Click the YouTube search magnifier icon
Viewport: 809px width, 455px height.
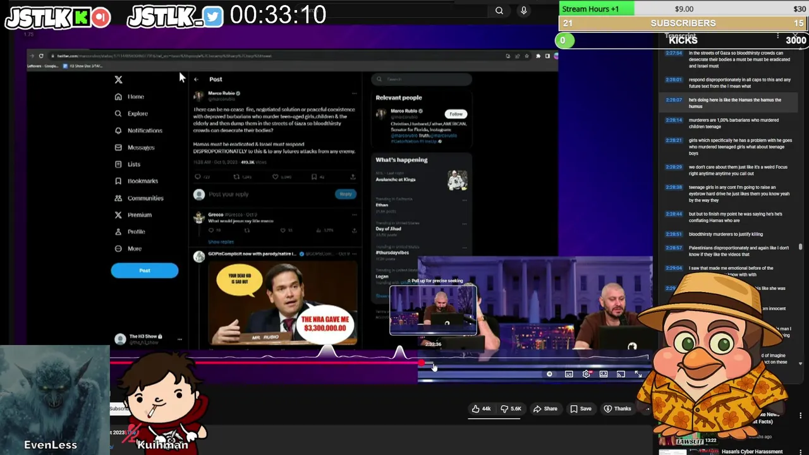point(499,11)
